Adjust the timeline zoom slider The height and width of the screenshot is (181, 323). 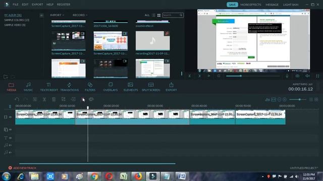click(x=297, y=100)
